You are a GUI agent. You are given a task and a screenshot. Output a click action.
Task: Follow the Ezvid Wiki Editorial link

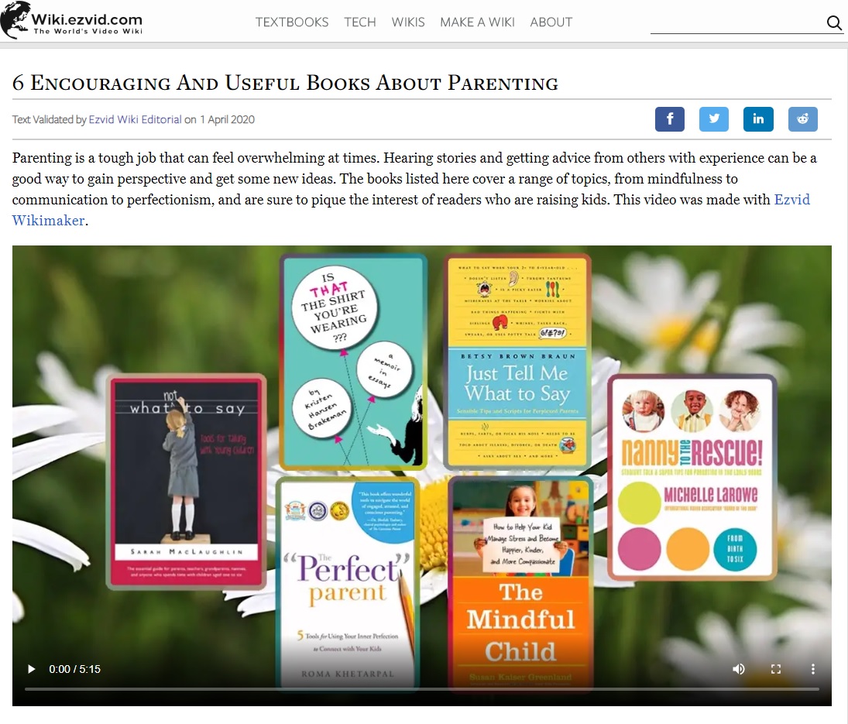point(136,119)
